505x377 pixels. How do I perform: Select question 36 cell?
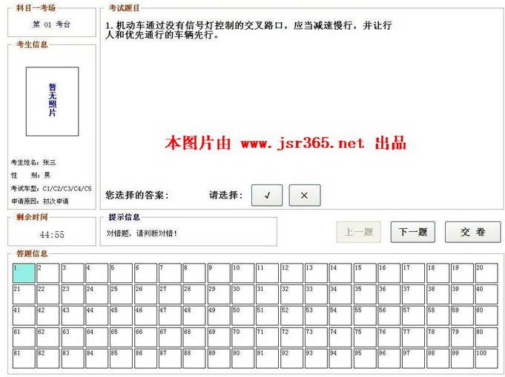click(389, 294)
